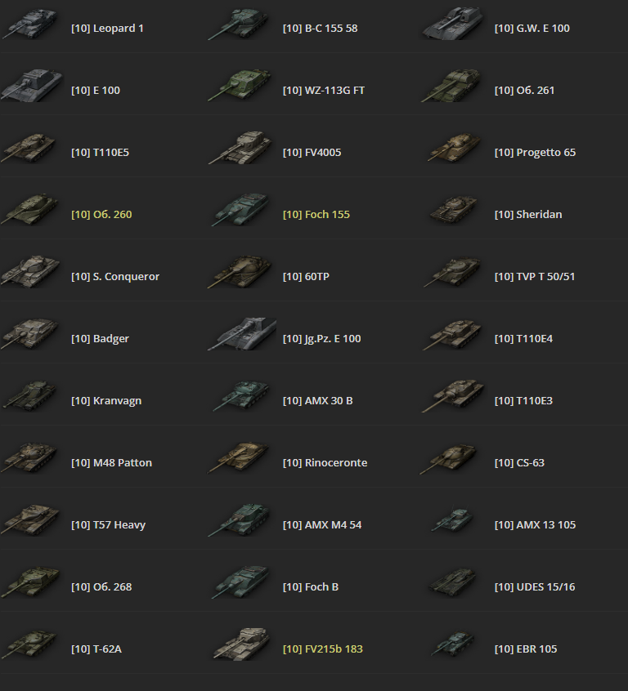Select the T-62A tank thumbnail

[x=29, y=644]
